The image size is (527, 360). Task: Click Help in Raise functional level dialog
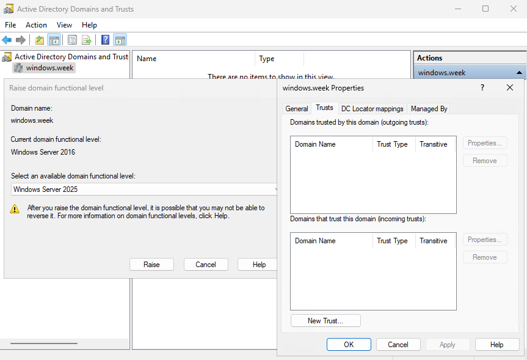tap(259, 265)
